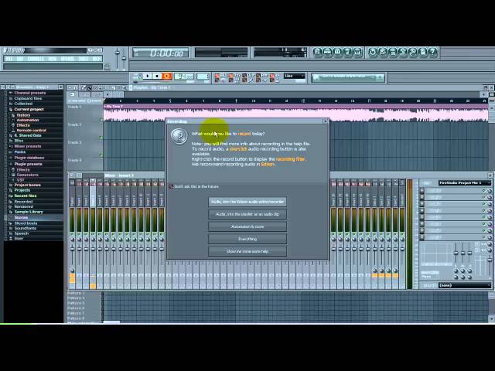This screenshot has width=495, height=371.
Task: Click the transport Play button
Action: (148, 76)
